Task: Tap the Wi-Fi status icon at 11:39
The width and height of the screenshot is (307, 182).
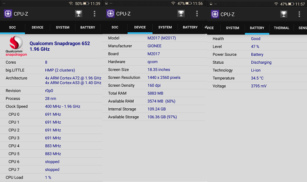Action: click(x=71, y=3)
